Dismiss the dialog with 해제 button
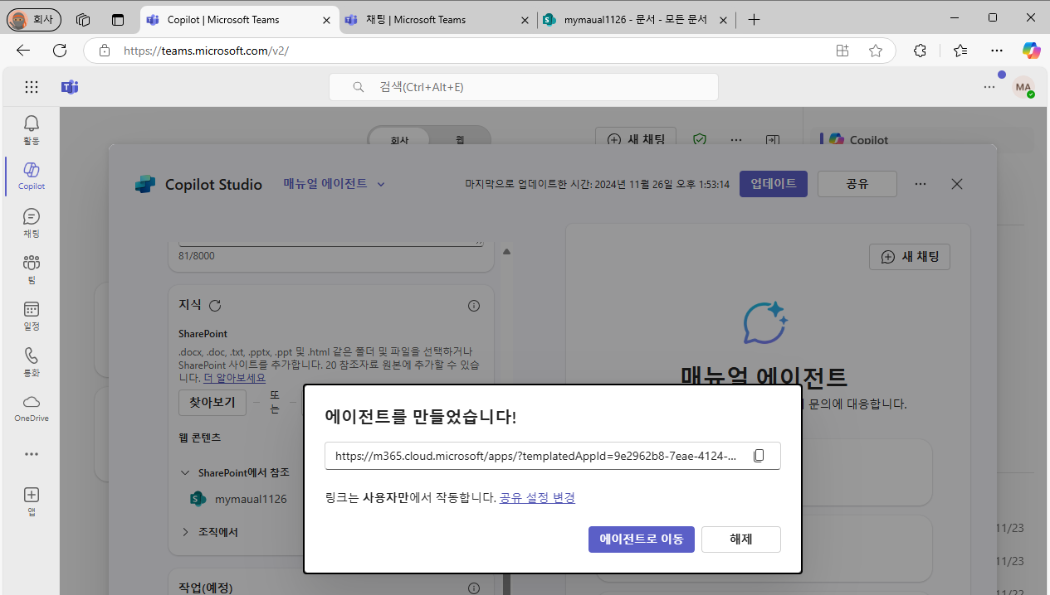The height and width of the screenshot is (595, 1050). click(741, 539)
